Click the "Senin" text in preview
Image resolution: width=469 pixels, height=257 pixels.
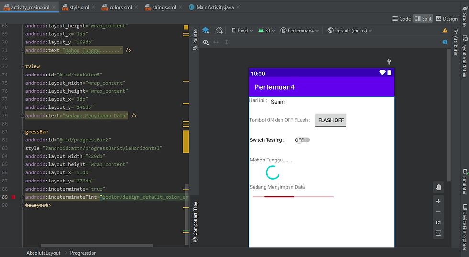click(278, 102)
